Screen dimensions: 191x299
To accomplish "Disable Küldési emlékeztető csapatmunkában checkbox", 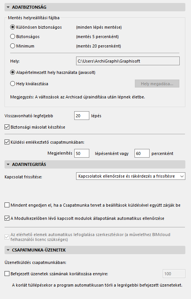I will (7, 142).
